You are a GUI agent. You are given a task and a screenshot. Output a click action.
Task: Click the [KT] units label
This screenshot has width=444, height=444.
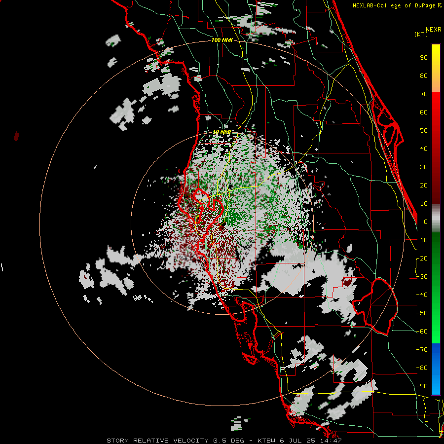click(421, 34)
